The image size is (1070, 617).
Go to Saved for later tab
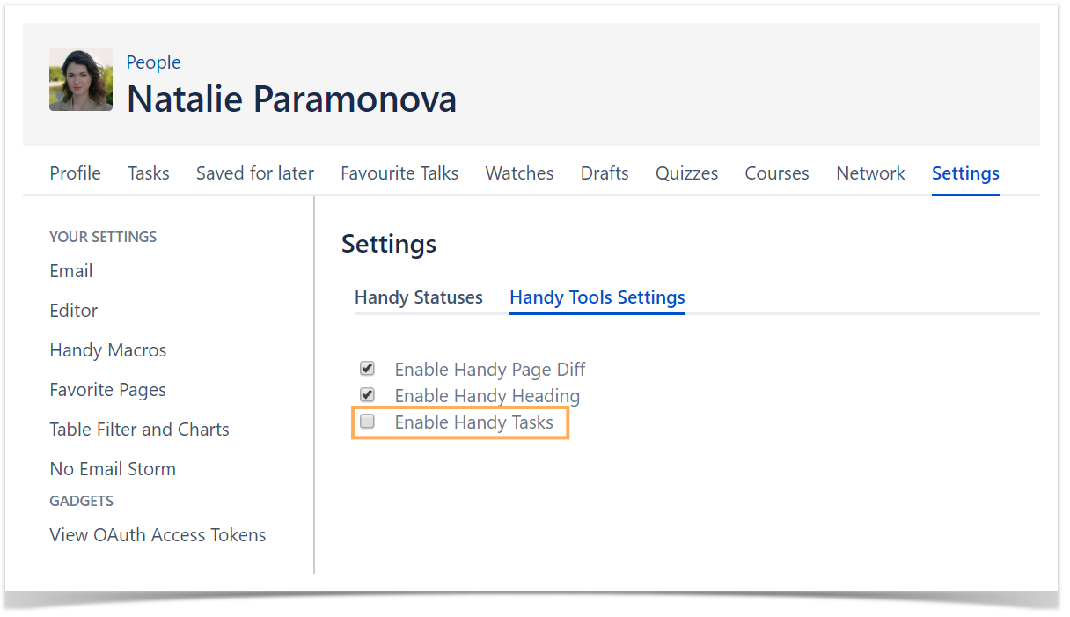tap(255, 173)
